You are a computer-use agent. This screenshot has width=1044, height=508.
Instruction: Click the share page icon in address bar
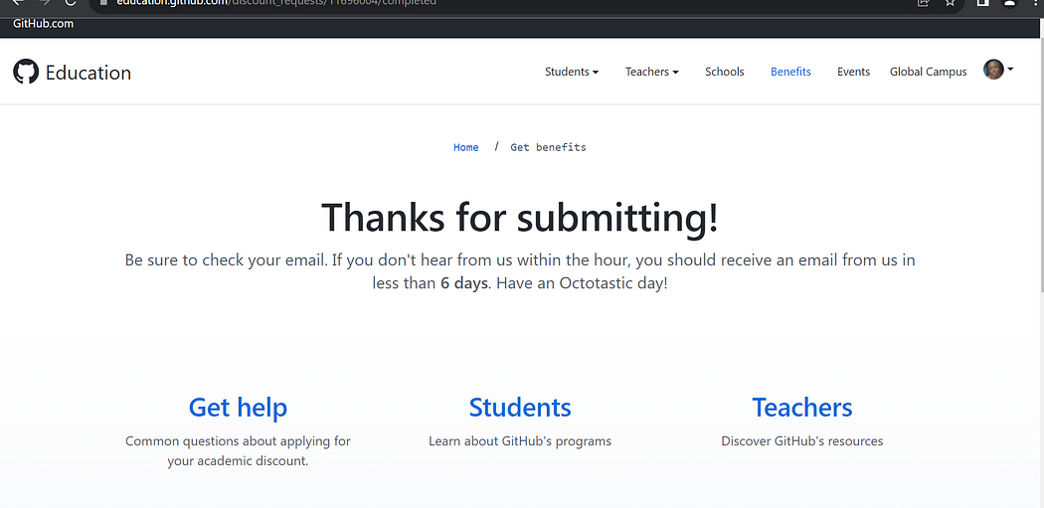tap(923, 3)
